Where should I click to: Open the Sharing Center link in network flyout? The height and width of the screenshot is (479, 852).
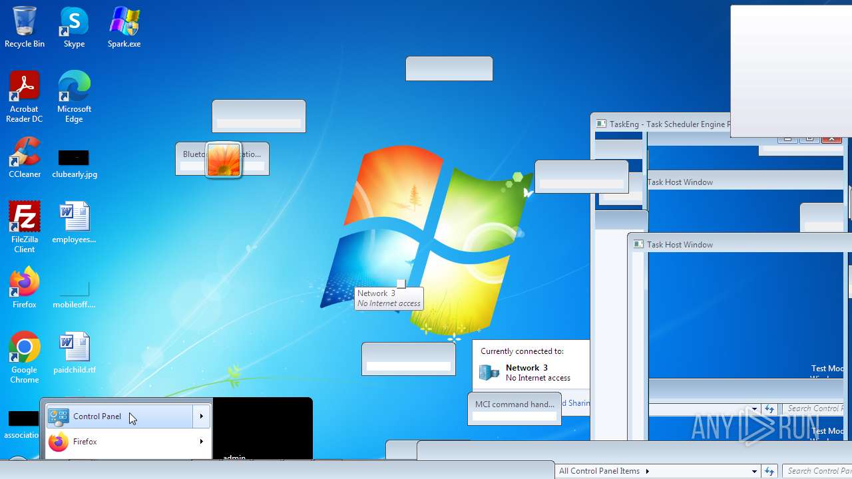[x=576, y=402]
